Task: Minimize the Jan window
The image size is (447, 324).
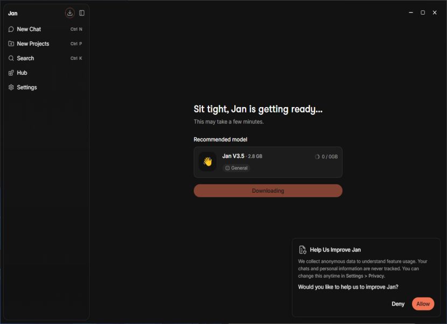Action: coord(411,12)
